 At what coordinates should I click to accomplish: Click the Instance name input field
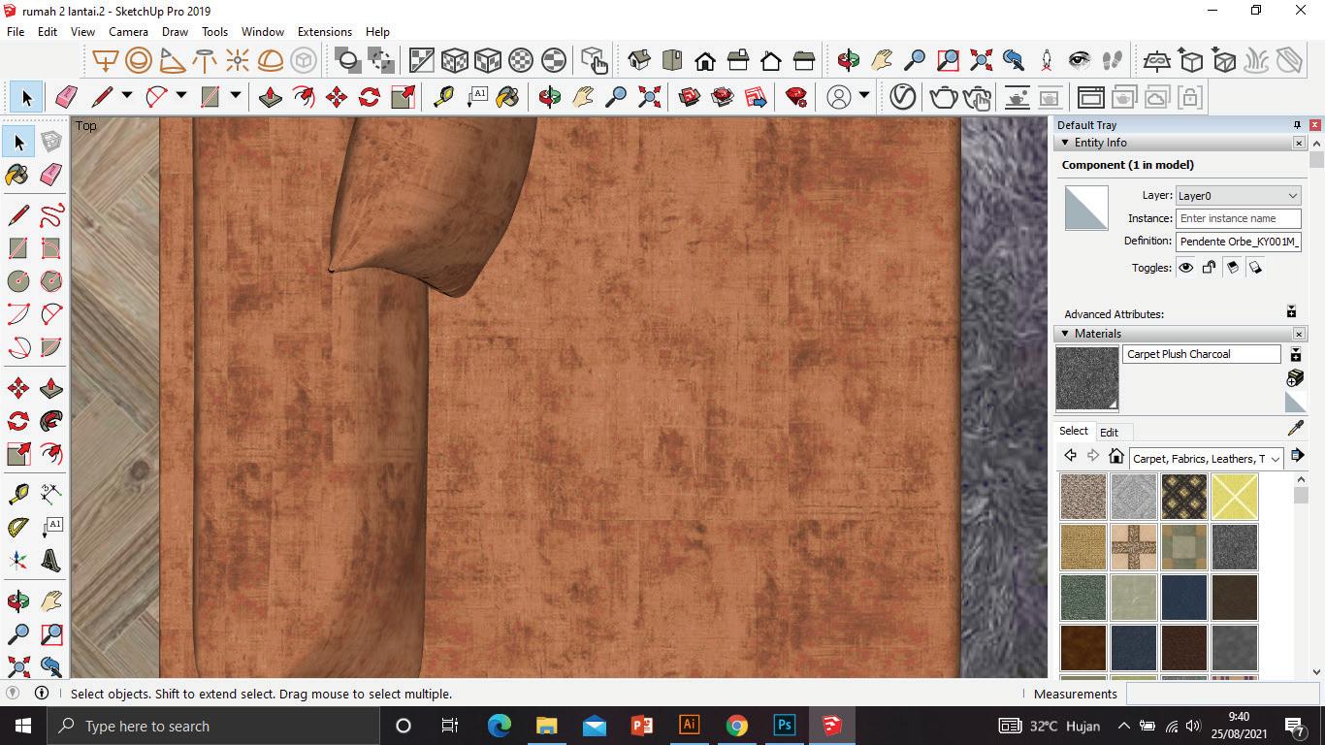[x=1238, y=218]
